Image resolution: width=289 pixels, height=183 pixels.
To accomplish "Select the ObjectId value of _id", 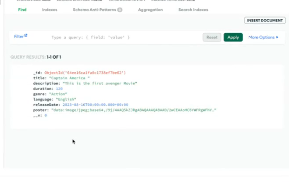I will click(85, 73).
